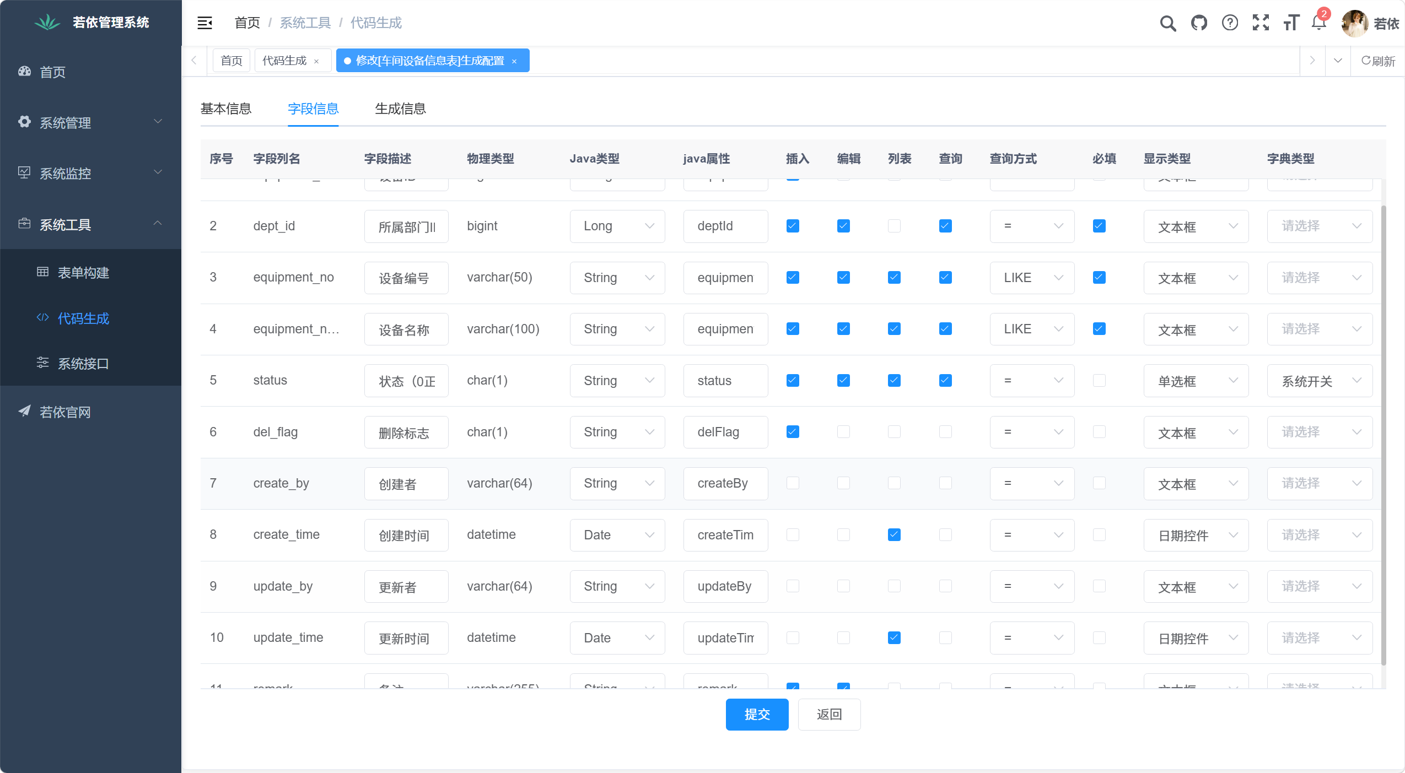Close the 代码生成 tab
This screenshot has height=773, width=1405.
click(x=316, y=61)
